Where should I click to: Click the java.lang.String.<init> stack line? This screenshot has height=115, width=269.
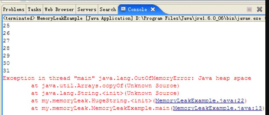tap(105, 93)
